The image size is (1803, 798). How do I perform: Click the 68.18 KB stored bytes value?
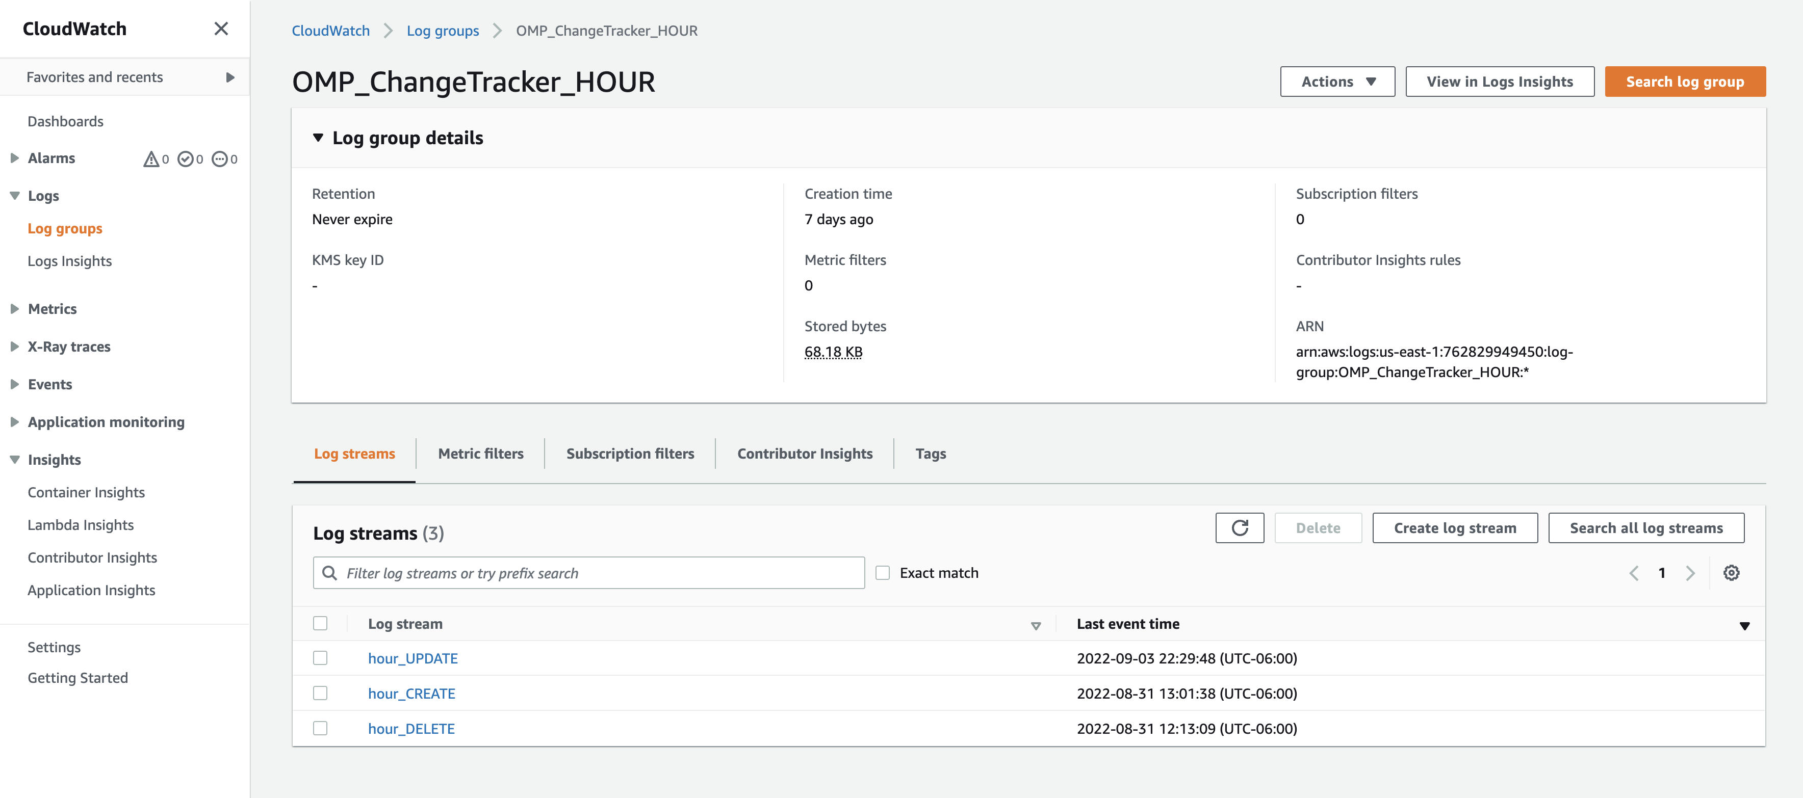click(x=833, y=352)
